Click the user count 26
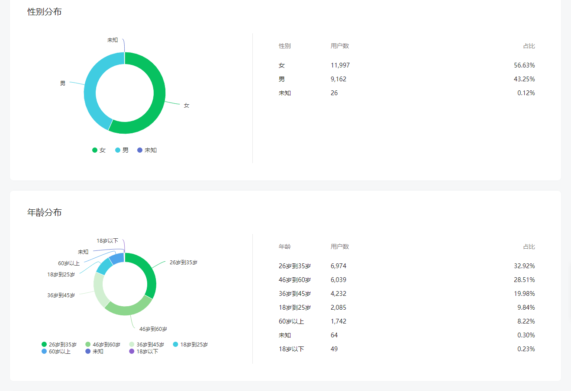Screen dimensions: 571x391 tap(334, 93)
